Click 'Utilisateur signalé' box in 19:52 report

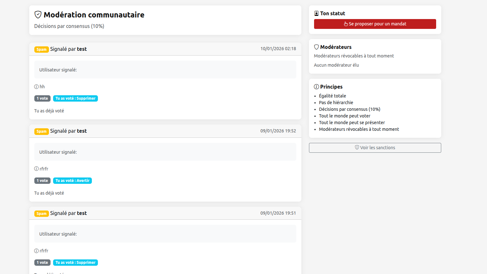point(165,152)
